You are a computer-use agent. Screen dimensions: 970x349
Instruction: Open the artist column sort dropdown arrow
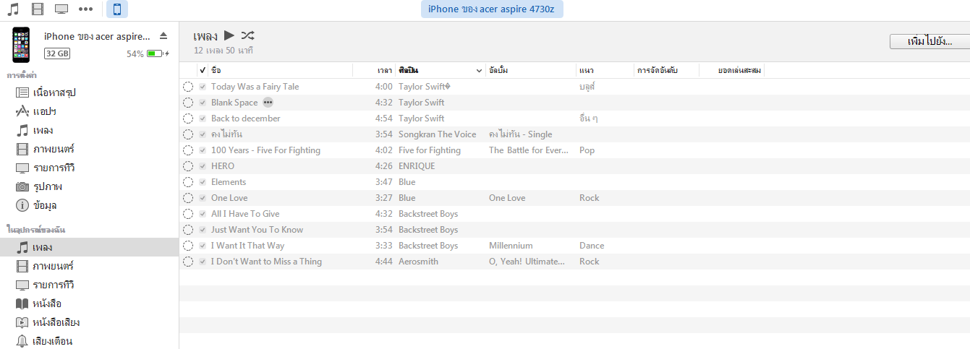[479, 71]
